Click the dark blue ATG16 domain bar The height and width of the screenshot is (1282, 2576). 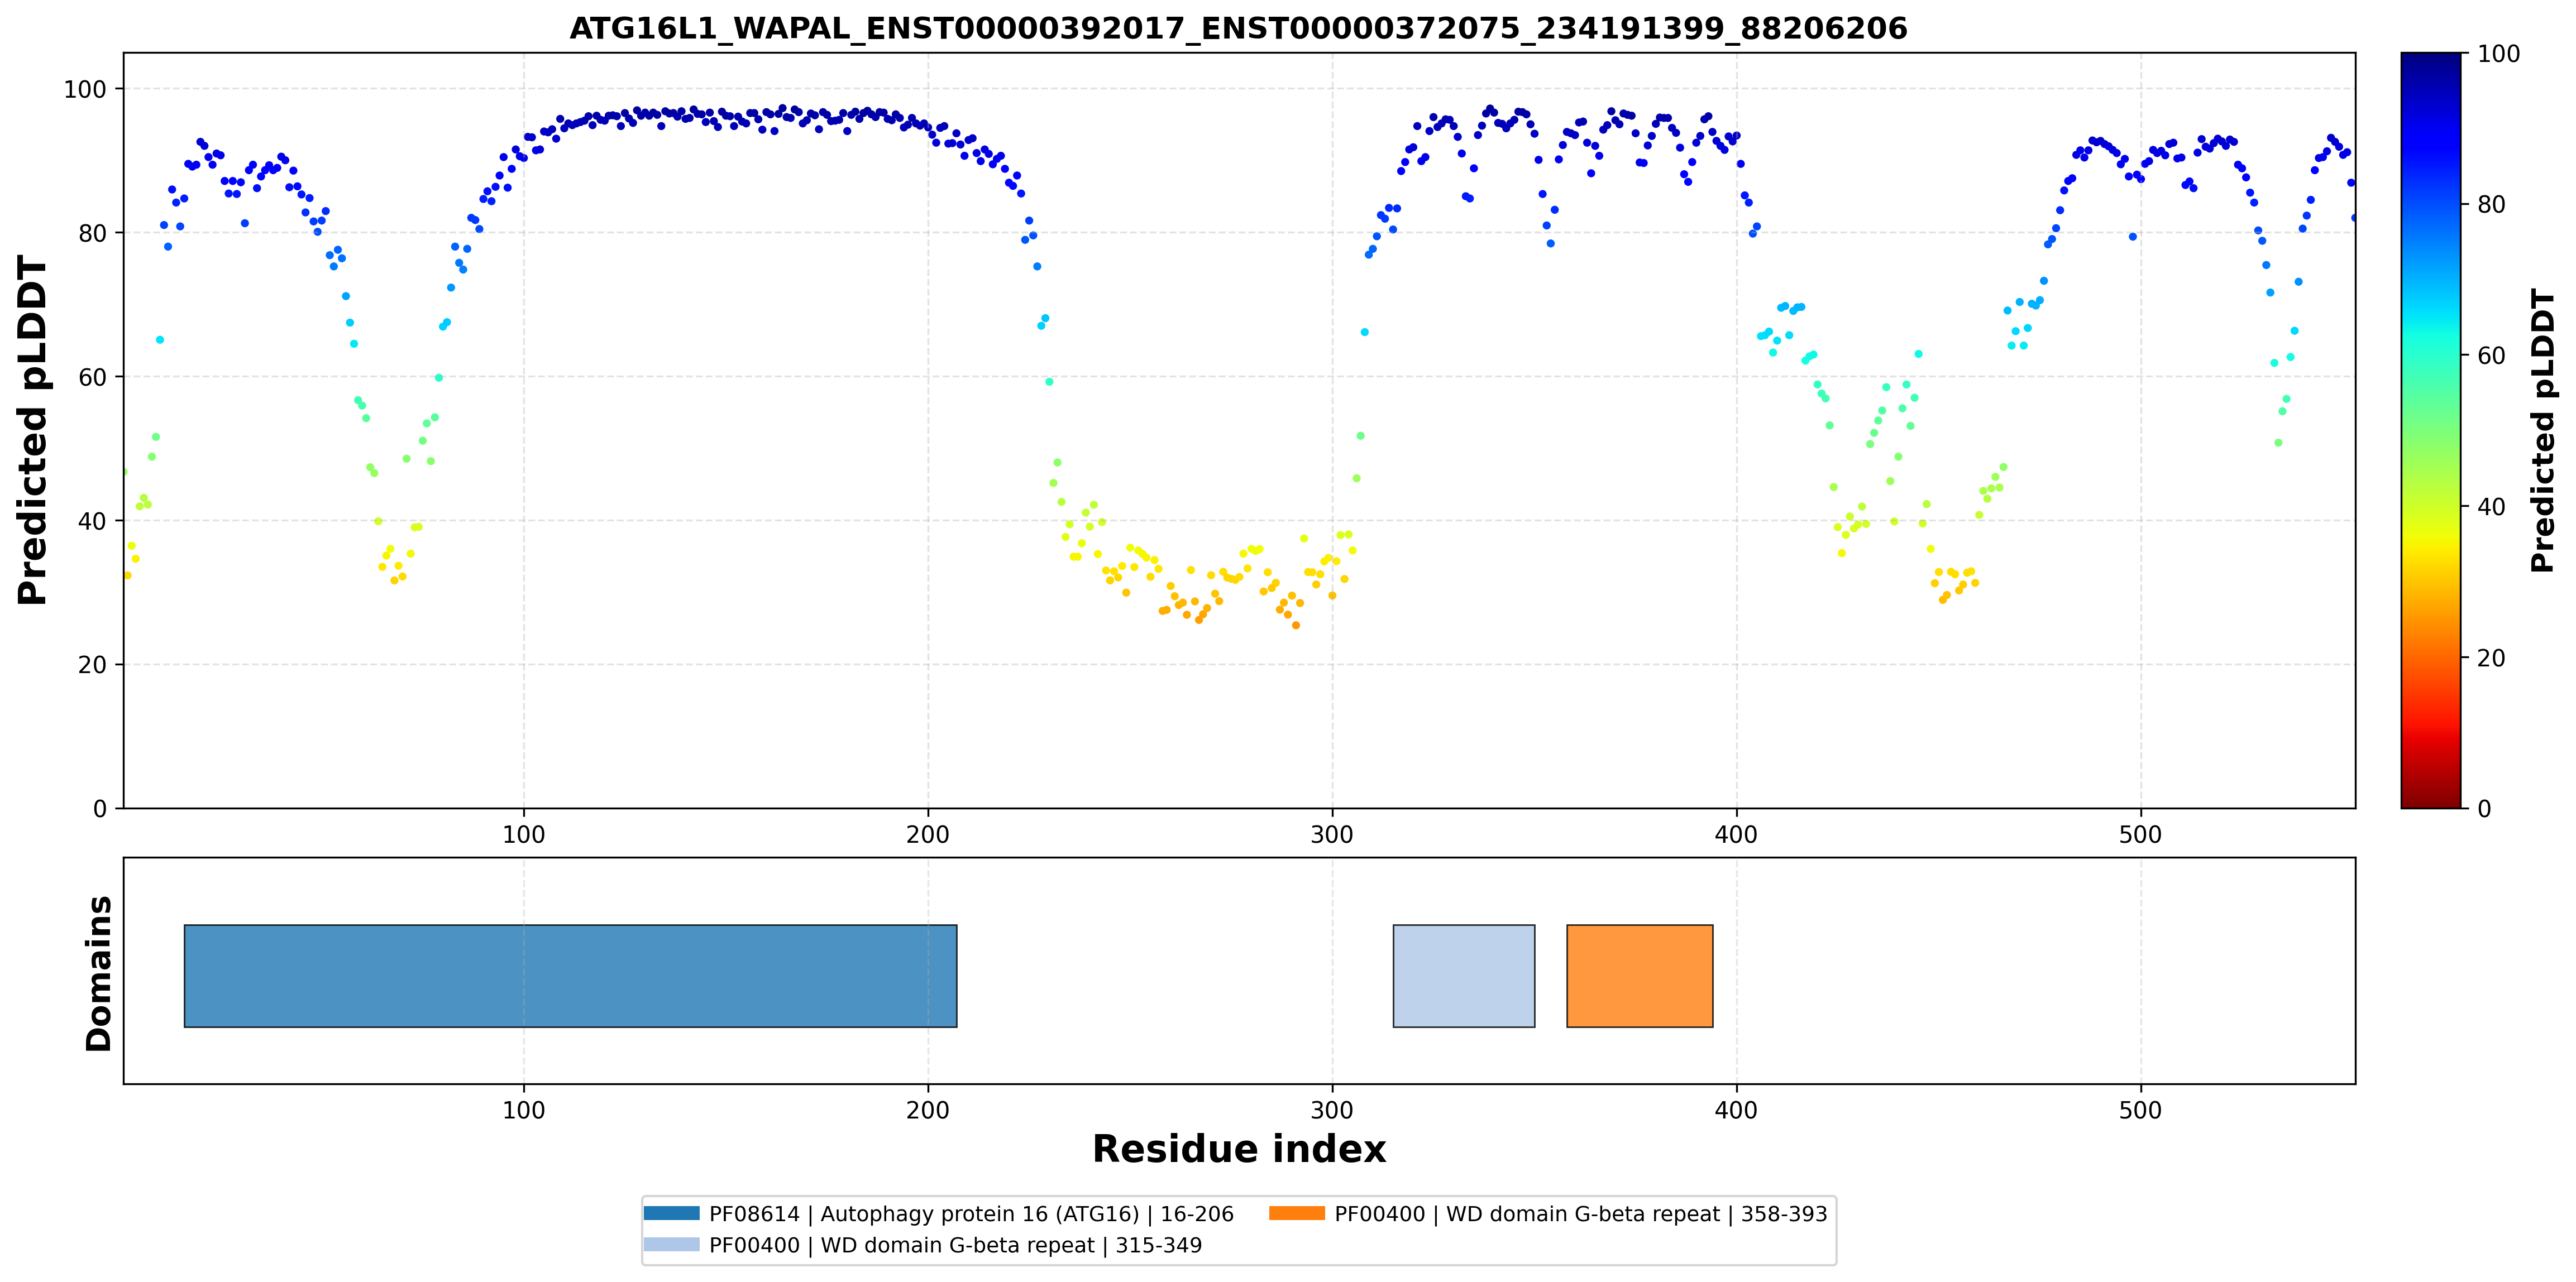pyautogui.click(x=570, y=975)
